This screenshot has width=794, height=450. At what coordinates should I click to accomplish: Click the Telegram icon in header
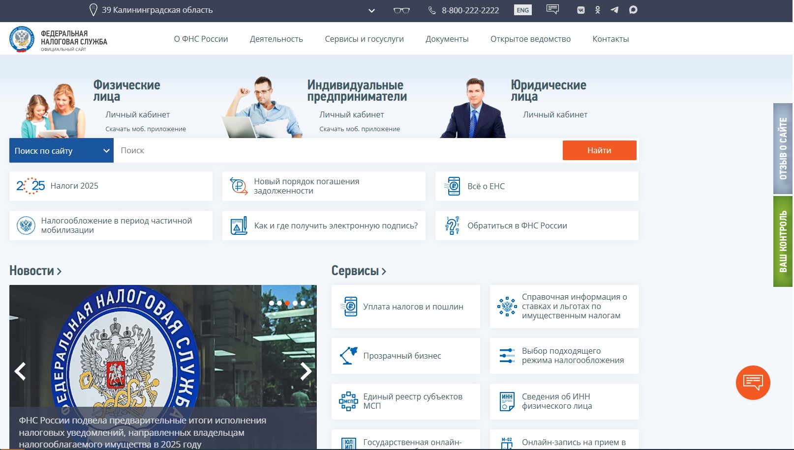pos(614,10)
